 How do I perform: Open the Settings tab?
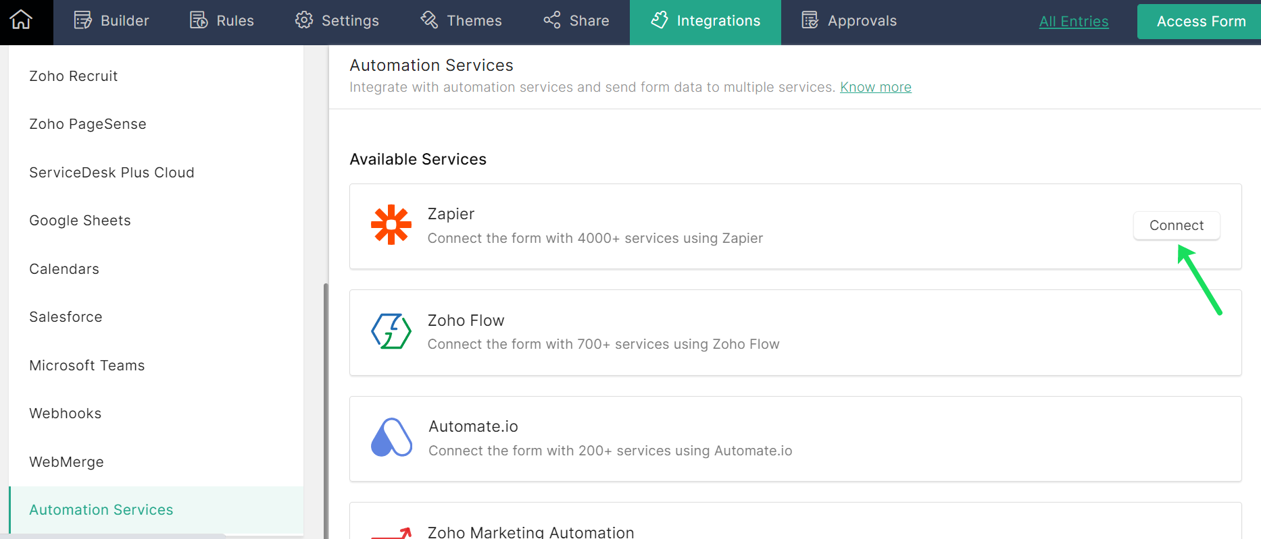pos(337,21)
